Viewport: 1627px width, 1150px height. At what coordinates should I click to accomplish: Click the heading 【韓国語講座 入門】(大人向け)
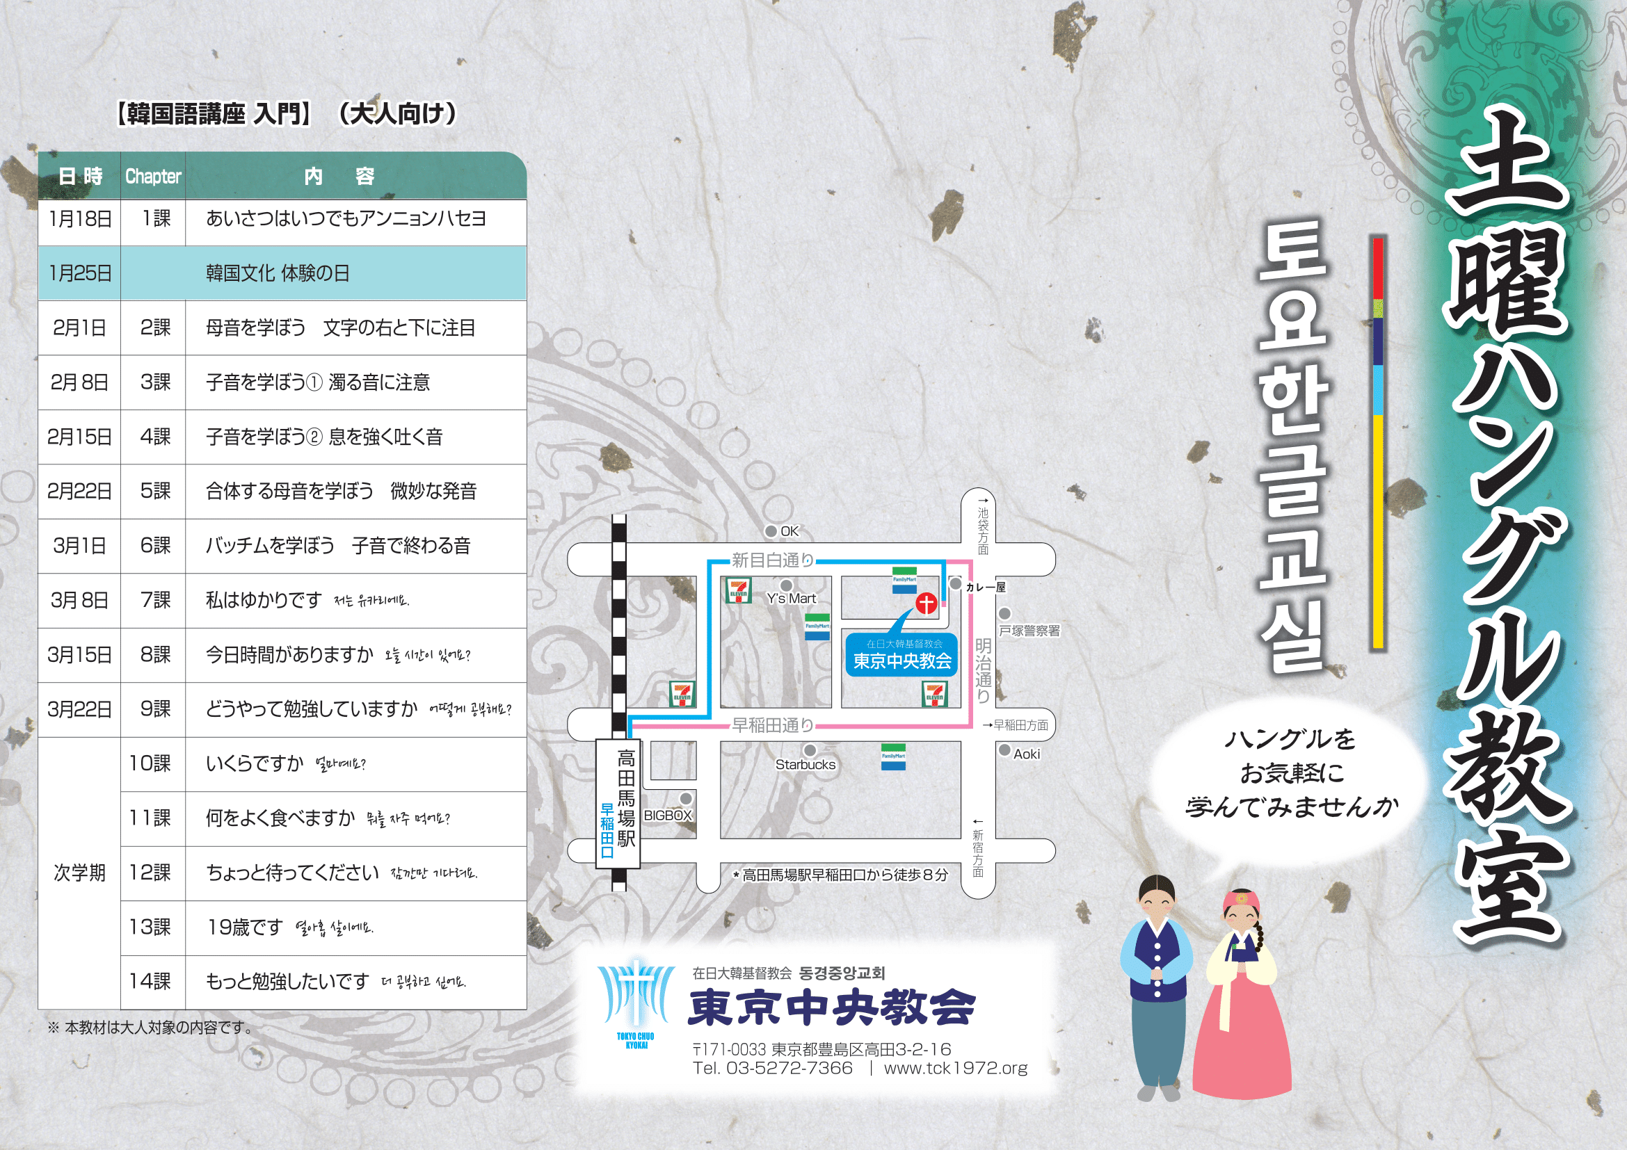pyautogui.click(x=287, y=114)
